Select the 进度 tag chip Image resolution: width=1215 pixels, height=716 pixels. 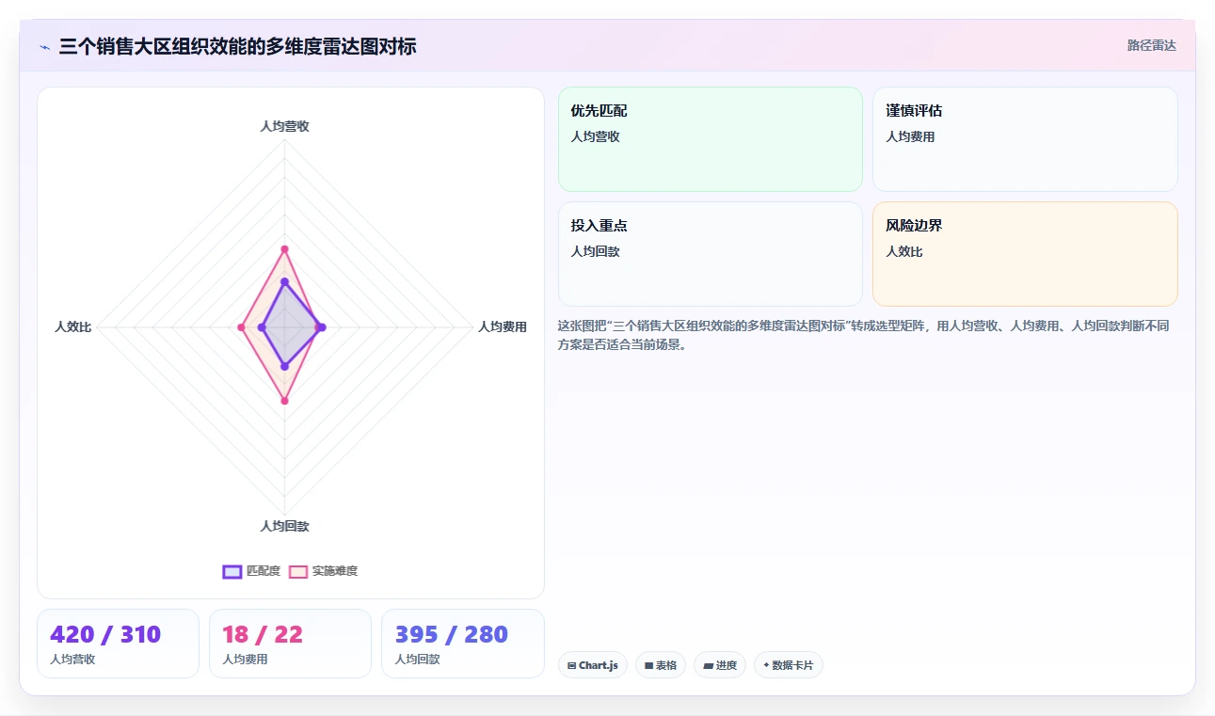tap(720, 665)
